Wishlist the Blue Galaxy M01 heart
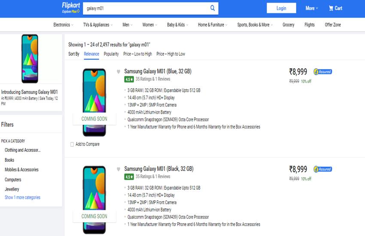 tap(119, 72)
